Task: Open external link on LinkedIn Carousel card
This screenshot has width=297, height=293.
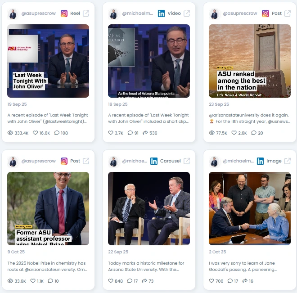Action: (187, 161)
